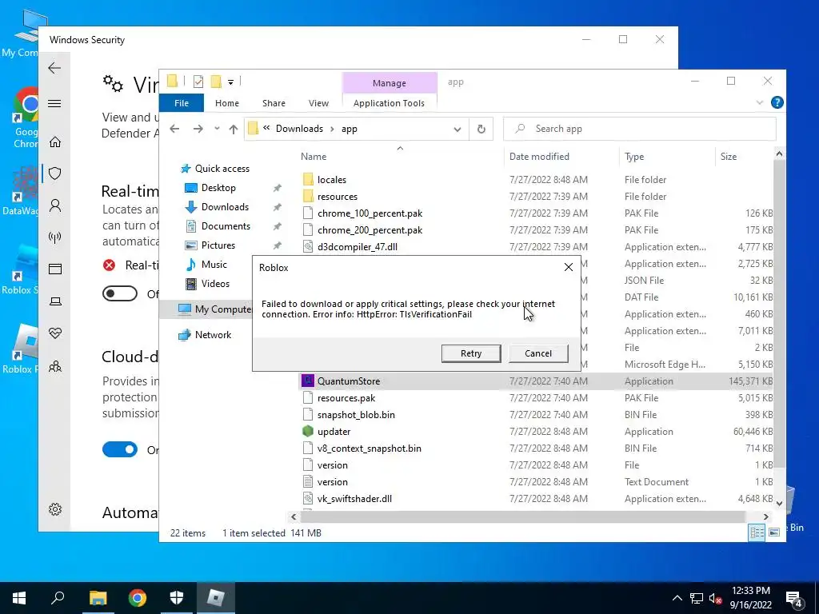This screenshot has width=819, height=614.
Task: Open recent locations dropdown arrow
Action: [217, 129]
